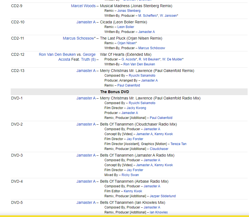Click Ron Van Den Beuken written-by credit

click(x=139, y=64)
